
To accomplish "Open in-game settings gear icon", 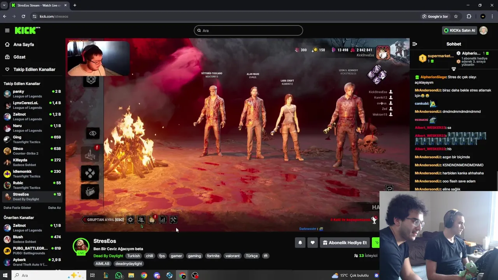I will click(130, 220).
